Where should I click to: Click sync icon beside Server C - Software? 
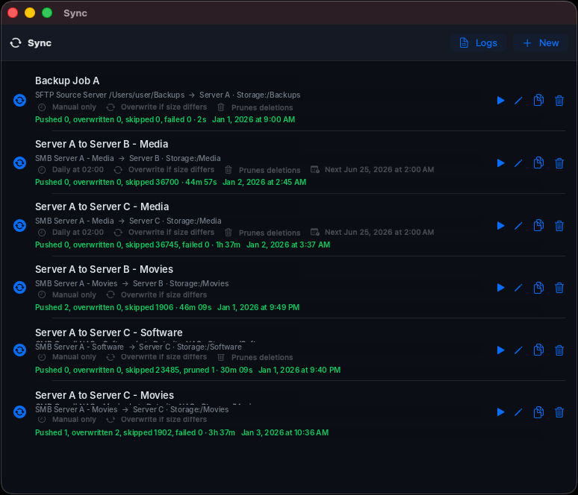[x=20, y=350]
